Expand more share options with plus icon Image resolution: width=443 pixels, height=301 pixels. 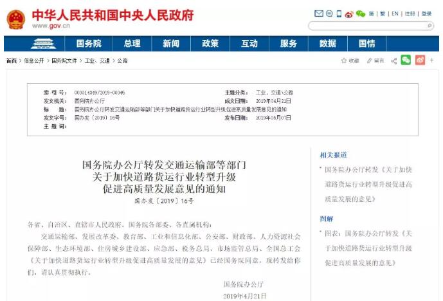(431, 60)
